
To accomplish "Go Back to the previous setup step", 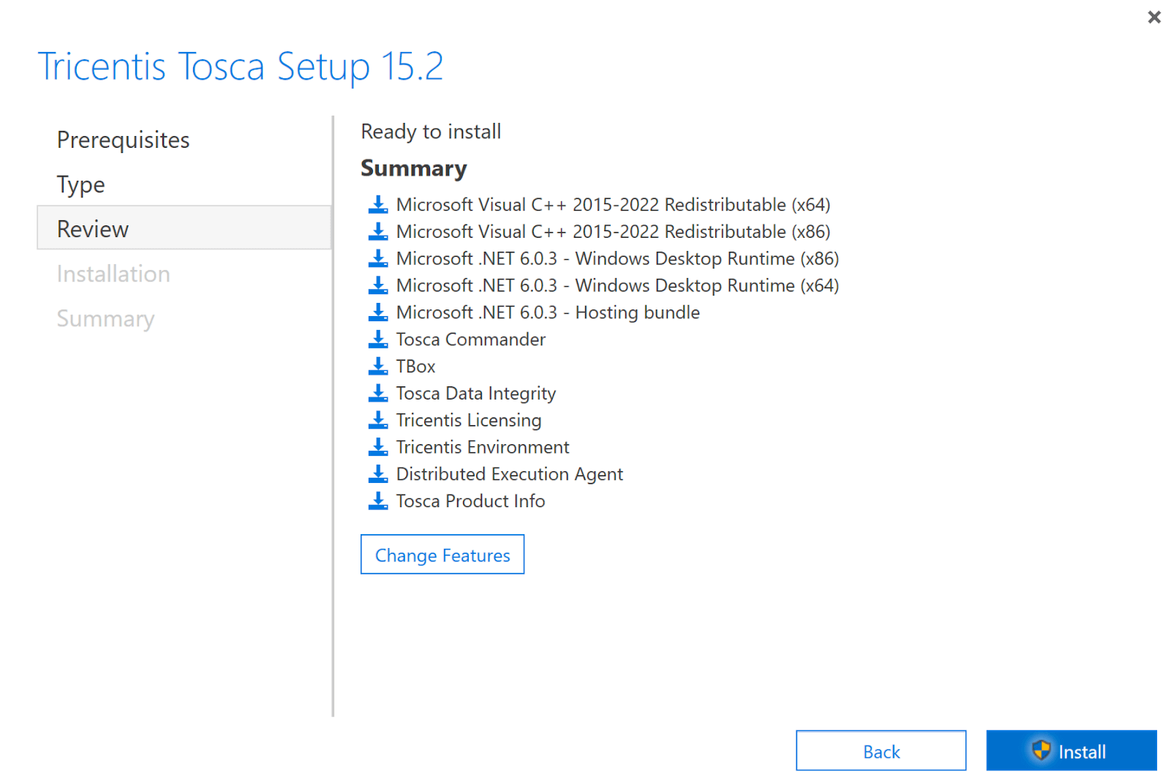I will (881, 751).
